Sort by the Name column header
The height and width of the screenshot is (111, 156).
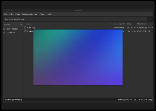point(28,24)
